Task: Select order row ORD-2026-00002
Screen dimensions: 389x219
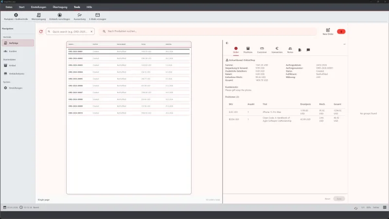Action: pyautogui.click(x=129, y=58)
